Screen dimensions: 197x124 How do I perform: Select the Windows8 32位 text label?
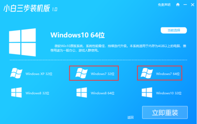point(37,93)
